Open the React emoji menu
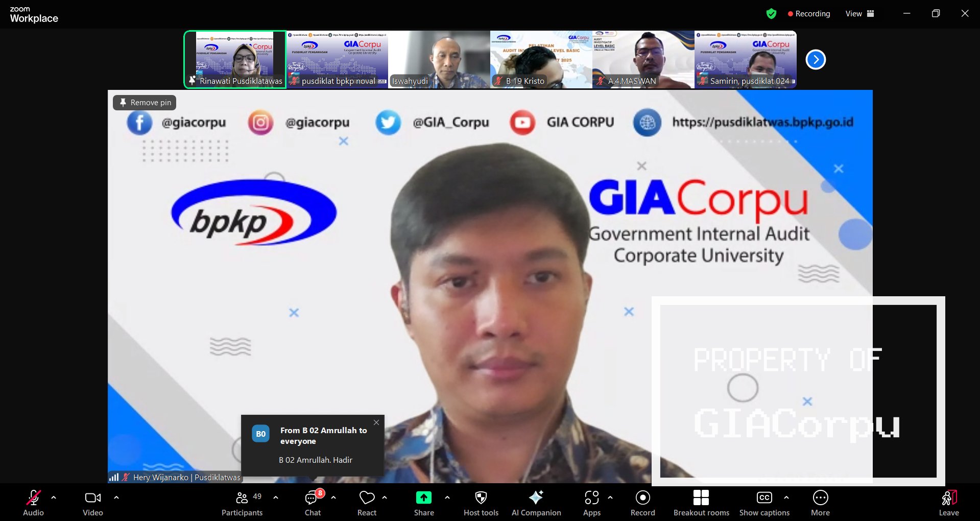 [x=367, y=503]
